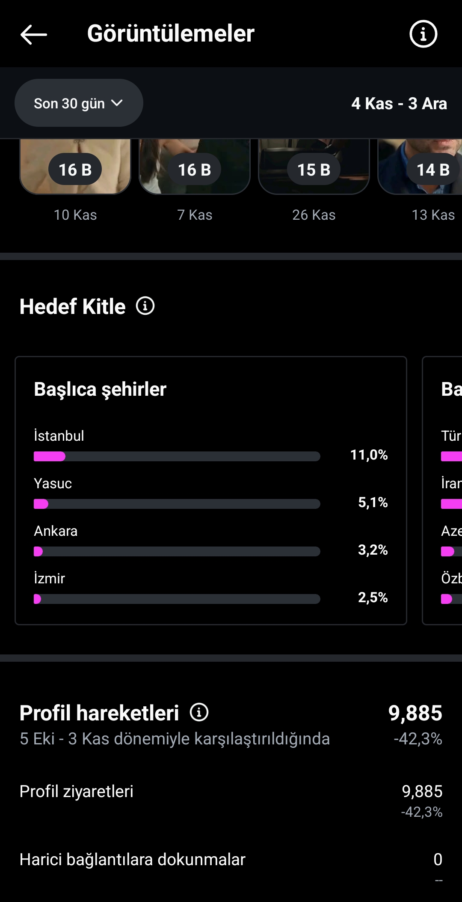Open the 13 Kas post thumbnail

pyautogui.click(x=420, y=167)
